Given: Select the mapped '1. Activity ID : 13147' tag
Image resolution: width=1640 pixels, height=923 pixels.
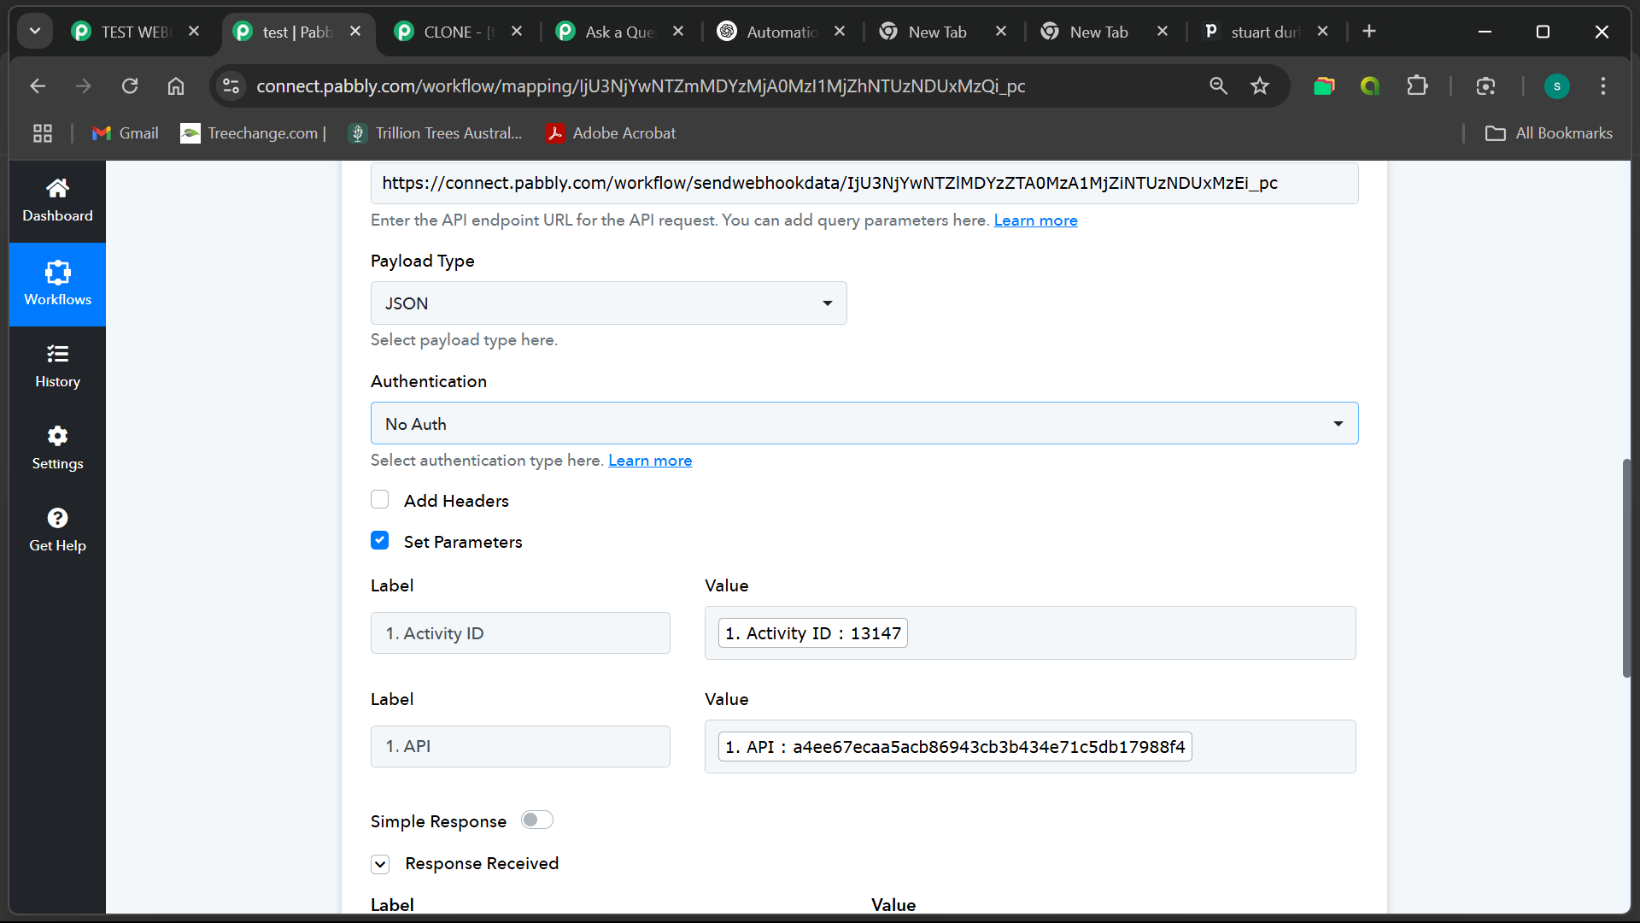Looking at the screenshot, I should (x=812, y=633).
